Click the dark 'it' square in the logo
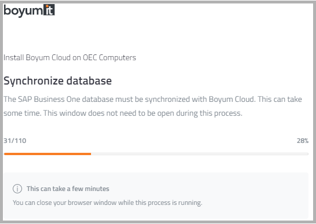The height and width of the screenshot is (224, 316). coord(49,10)
